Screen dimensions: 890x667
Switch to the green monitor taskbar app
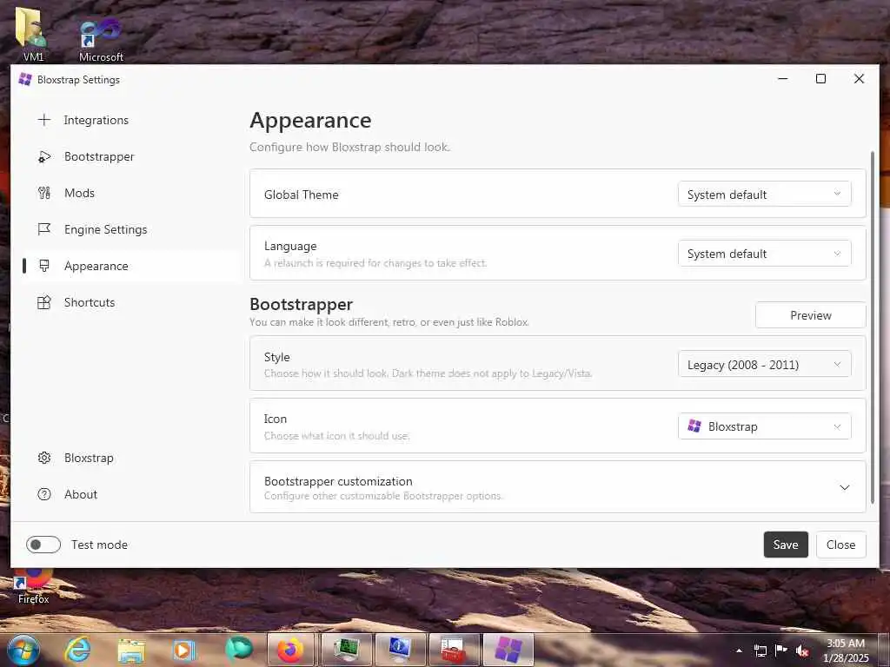pos(346,650)
